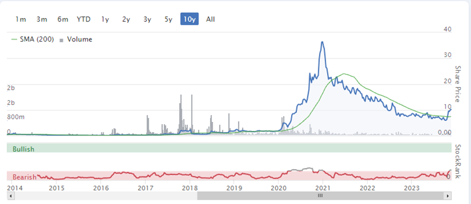Choose the 3y chart period
471x204 pixels.
pos(147,19)
